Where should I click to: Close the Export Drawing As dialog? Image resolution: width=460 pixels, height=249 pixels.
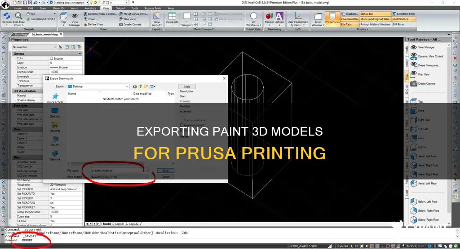coord(224,78)
